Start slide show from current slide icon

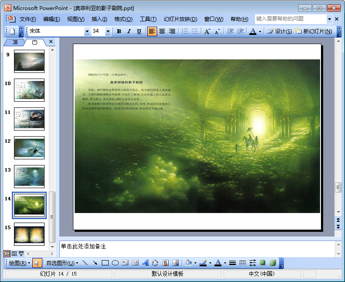[x=21, y=254]
